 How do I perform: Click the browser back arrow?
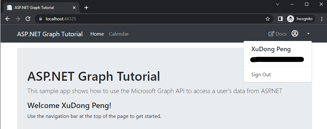tap(8, 19)
